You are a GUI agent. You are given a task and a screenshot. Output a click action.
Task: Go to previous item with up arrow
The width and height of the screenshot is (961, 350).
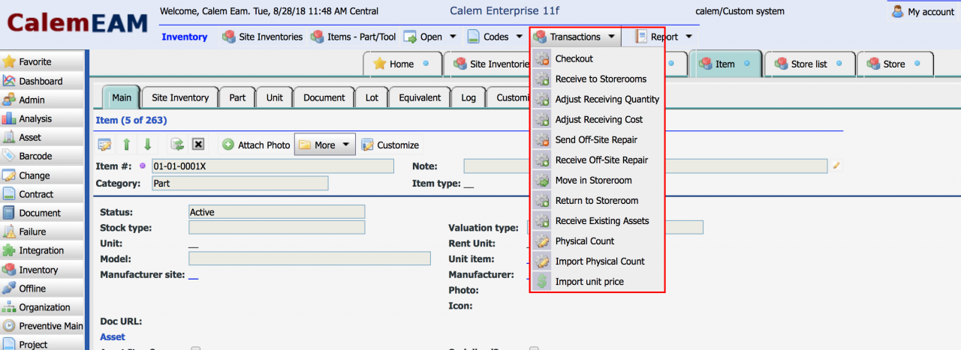click(x=126, y=145)
